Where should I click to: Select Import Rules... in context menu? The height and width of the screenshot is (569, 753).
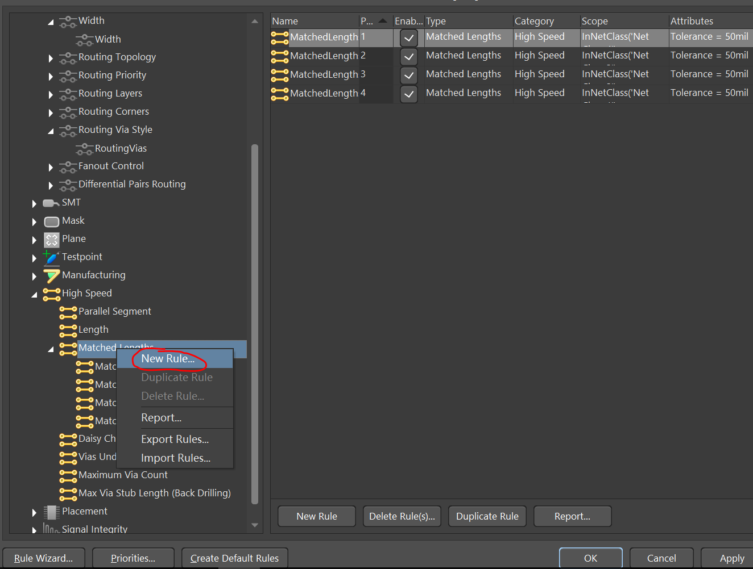(175, 458)
